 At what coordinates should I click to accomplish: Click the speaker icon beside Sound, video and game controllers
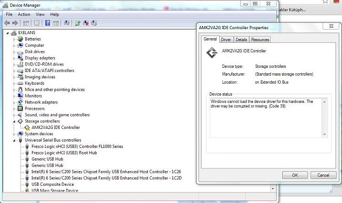[20, 115]
